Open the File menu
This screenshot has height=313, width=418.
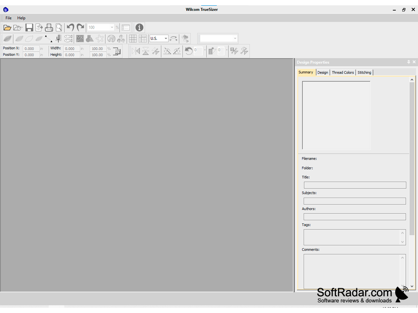pyautogui.click(x=9, y=18)
